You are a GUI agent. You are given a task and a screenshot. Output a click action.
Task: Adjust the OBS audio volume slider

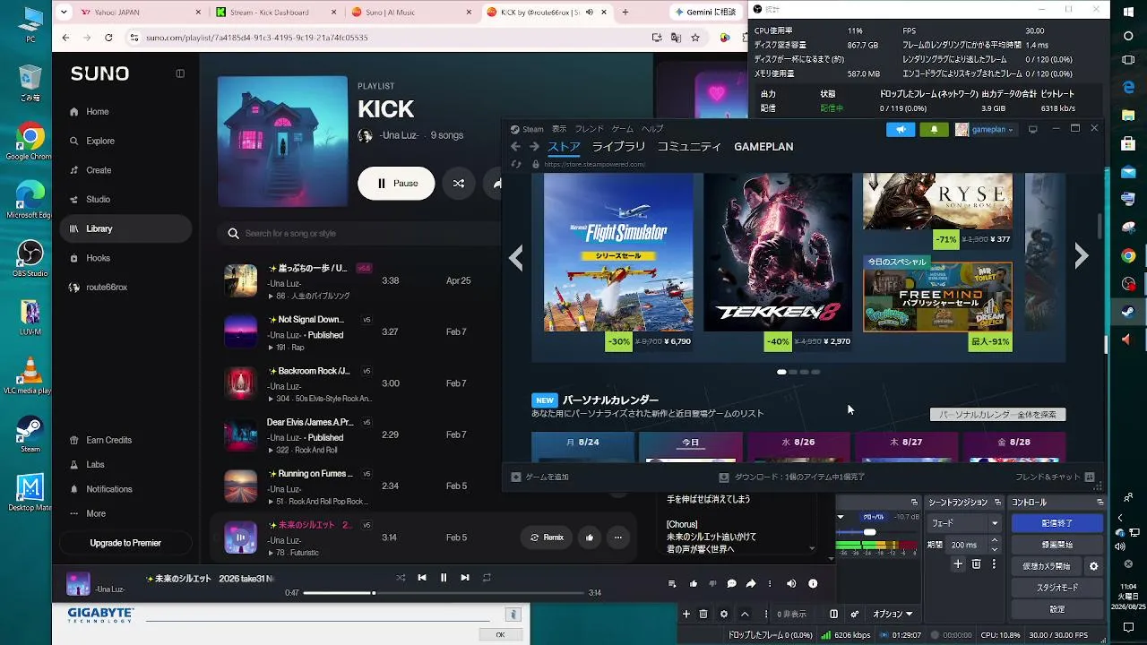click(x=869, y=532)
